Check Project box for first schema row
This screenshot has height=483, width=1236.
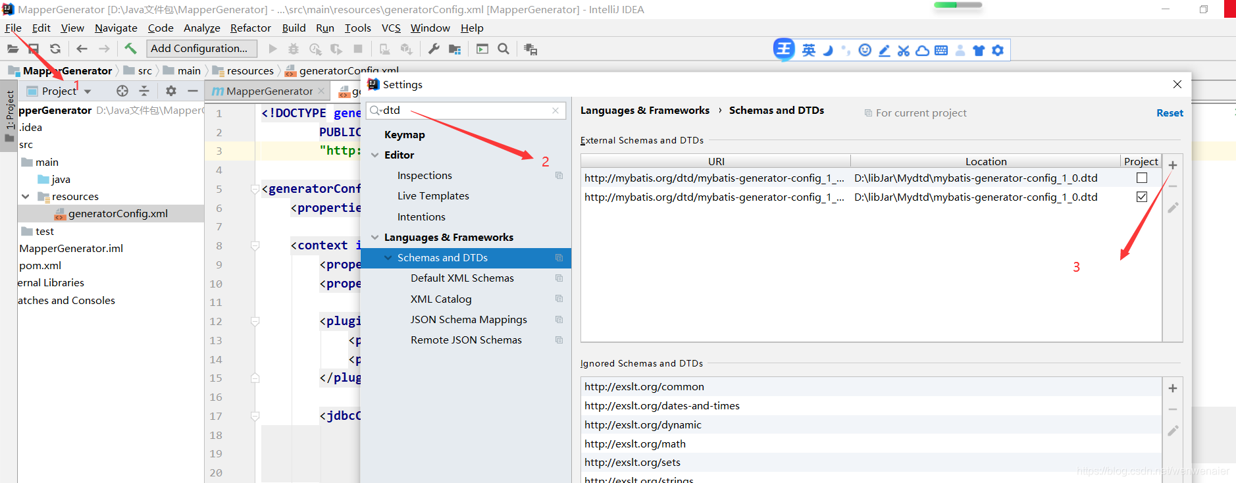pos(1142,178)
